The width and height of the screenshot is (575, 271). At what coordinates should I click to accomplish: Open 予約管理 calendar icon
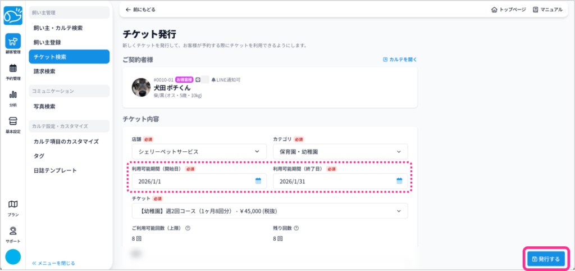[13, 69]
